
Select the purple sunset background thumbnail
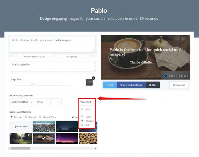pos(67,138)
